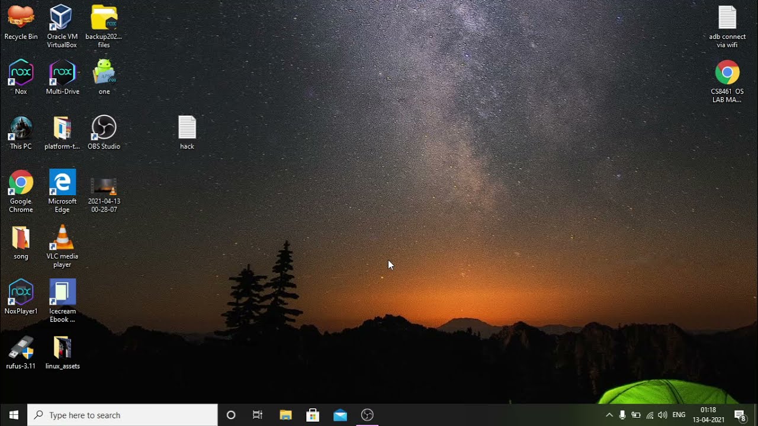Open This PC icon
Screen dimensions: 758x426
(21, 133)
